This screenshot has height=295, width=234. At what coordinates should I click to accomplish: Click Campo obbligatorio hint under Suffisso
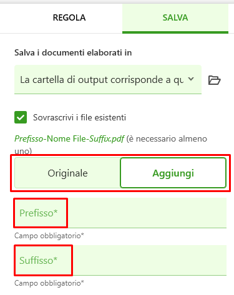pyautogui.click(x=49, y=283)
